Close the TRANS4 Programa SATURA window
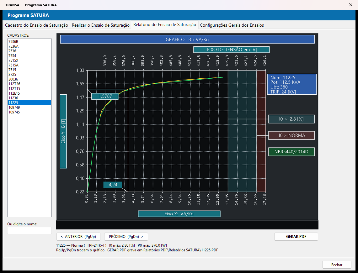This screenshot has width=358, height=273. tap(351, 5)
